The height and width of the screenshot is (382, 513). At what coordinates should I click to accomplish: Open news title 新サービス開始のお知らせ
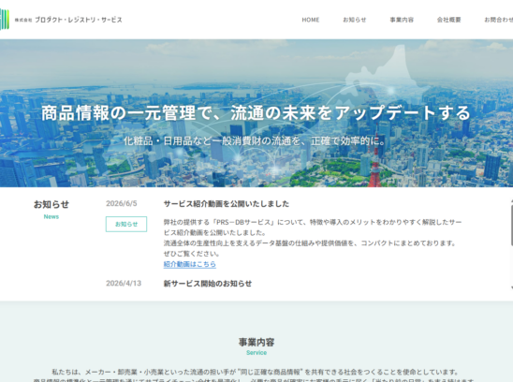pyautogui.click(x=208, y=284)
